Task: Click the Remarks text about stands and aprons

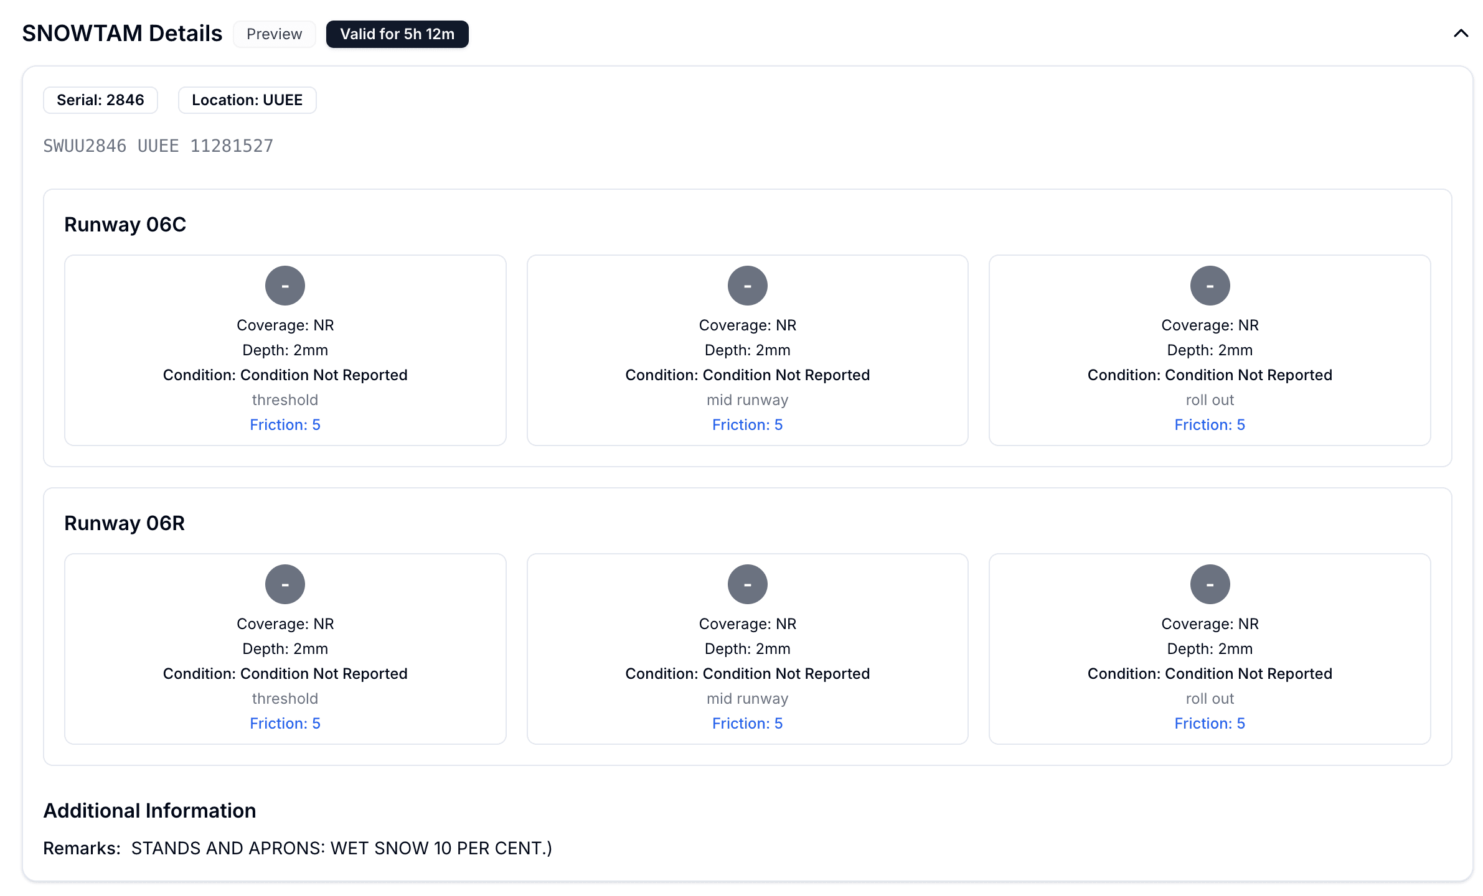Action: click(341, 849)
